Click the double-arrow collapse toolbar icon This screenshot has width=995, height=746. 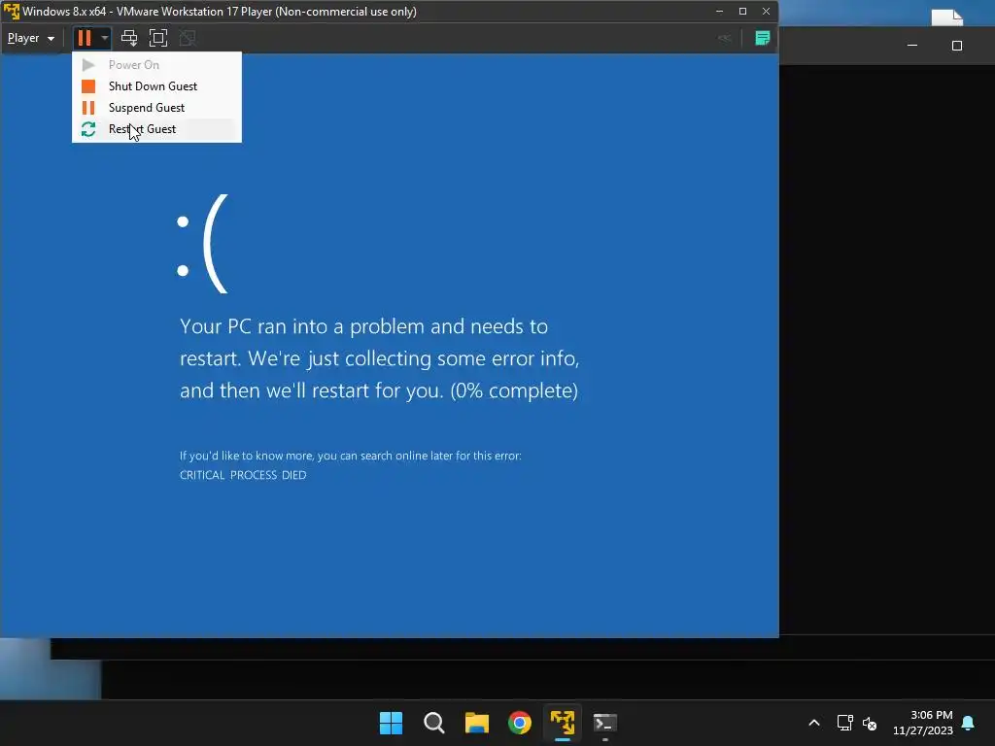point(725,38)
